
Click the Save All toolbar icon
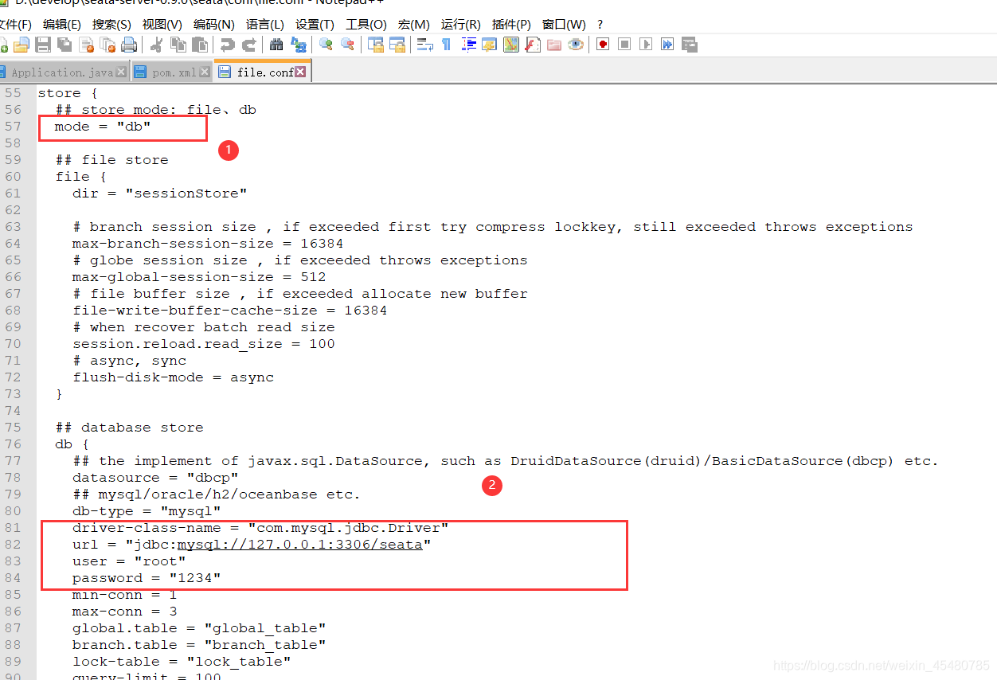click(x=65, y=45)
